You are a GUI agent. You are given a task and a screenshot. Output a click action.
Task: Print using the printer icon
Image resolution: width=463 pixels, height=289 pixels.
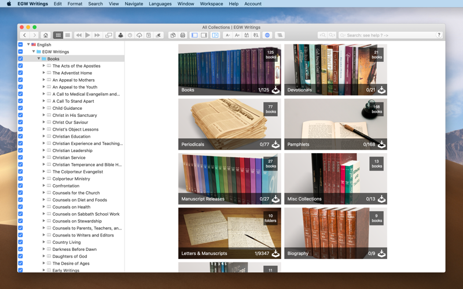coord(182,35)
